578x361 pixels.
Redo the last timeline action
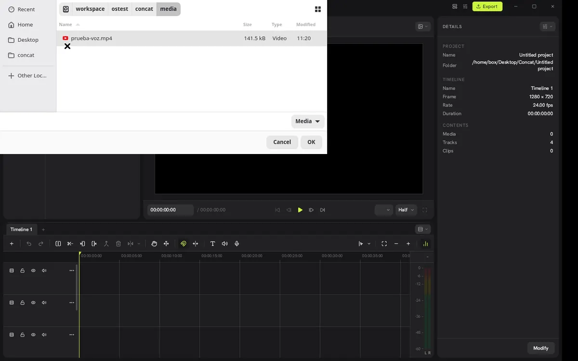click(x=41, y=244)
